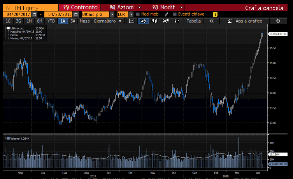Click the 15.964 ENI IM price label

[278, 34]
